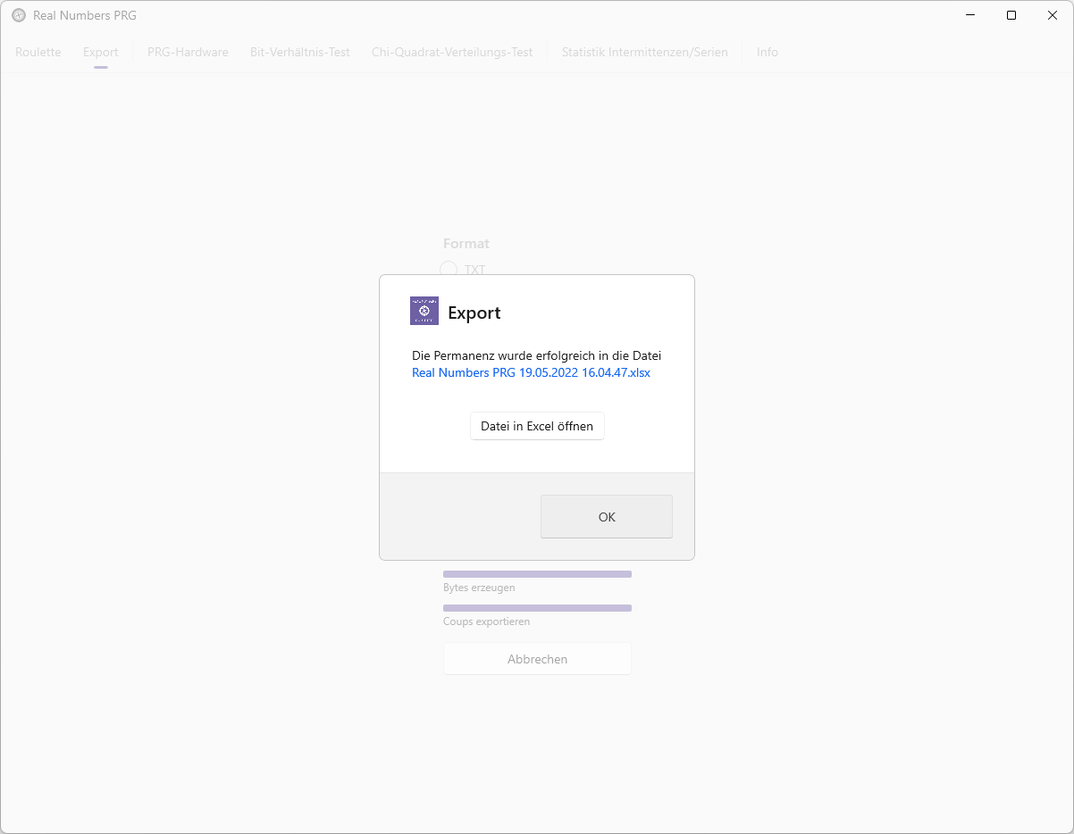This screenshot has height=834, width=1074.
Task: Click the Coups exportieren progress bar
Action: tap(537, 608)
